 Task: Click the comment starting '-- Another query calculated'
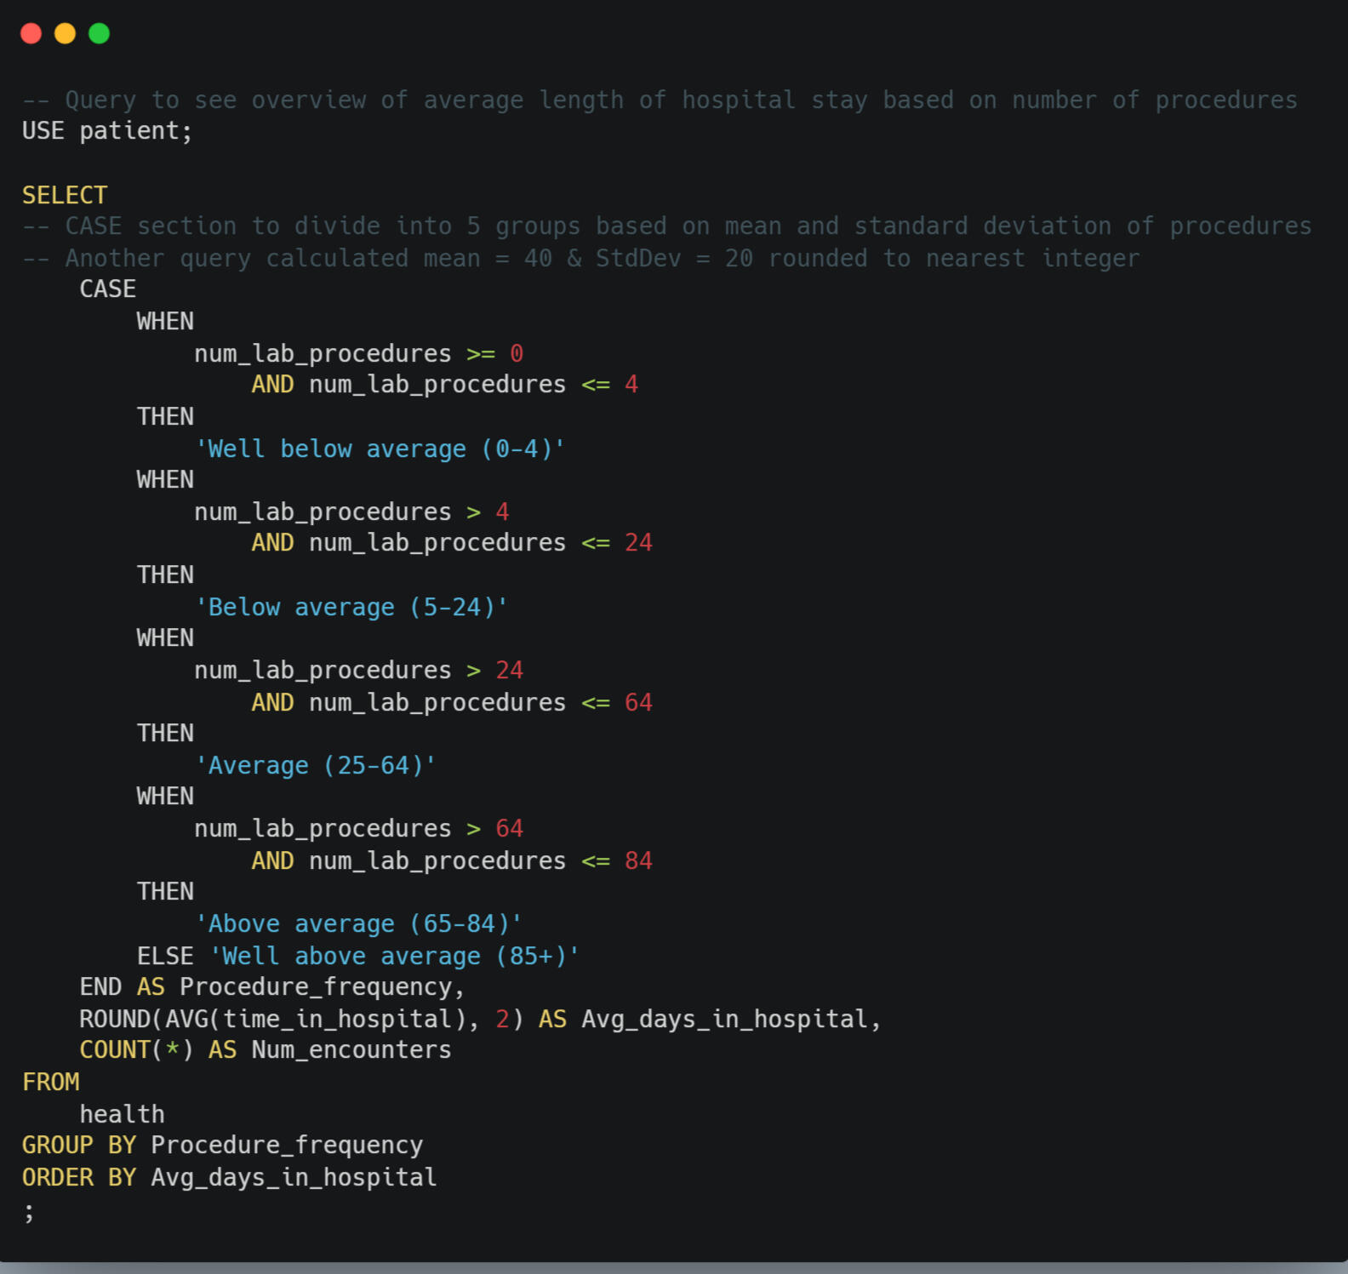(580, 258)
